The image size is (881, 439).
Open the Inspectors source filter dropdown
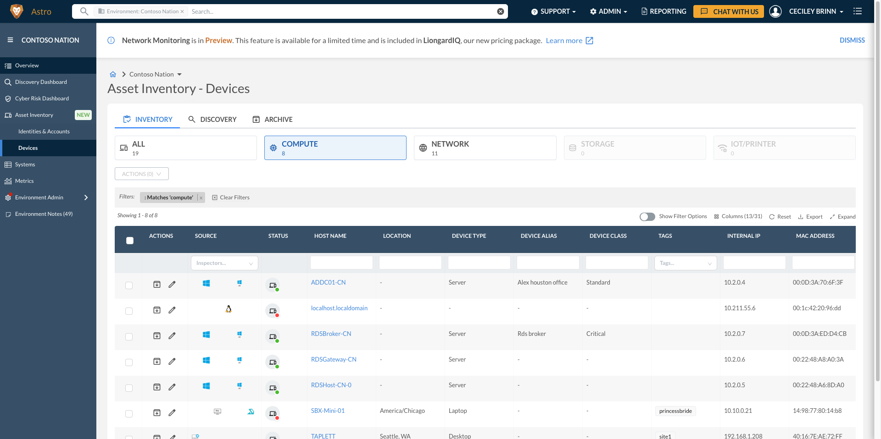(224, 263)
